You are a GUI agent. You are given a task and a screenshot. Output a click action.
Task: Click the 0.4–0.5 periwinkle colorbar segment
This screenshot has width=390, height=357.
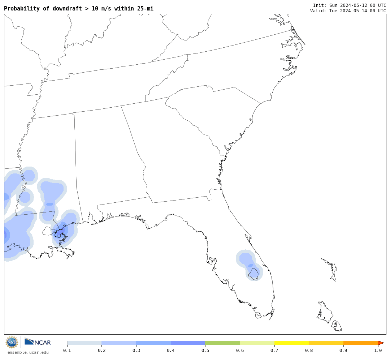tap(188, 343)
